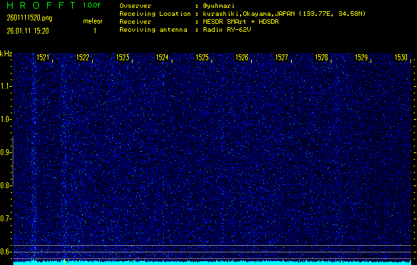The width and height of the screenshot is (417, 265).
Task: Click the kHz axis unit label
Action: (x=6, y=54)
